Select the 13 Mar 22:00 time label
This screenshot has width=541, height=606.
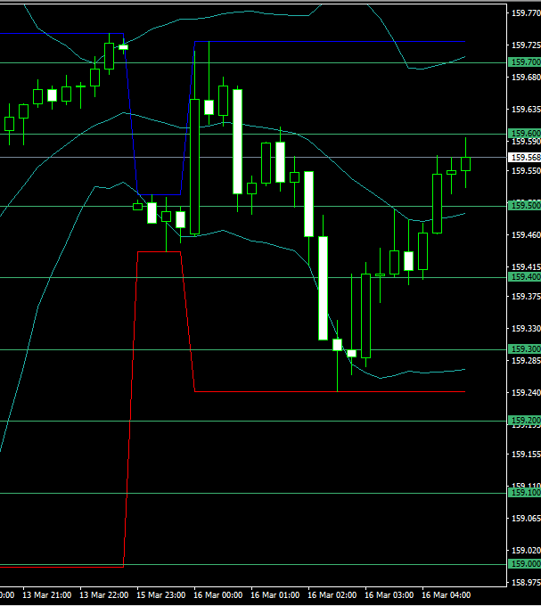pyautogui.click(x=104, y=594)
